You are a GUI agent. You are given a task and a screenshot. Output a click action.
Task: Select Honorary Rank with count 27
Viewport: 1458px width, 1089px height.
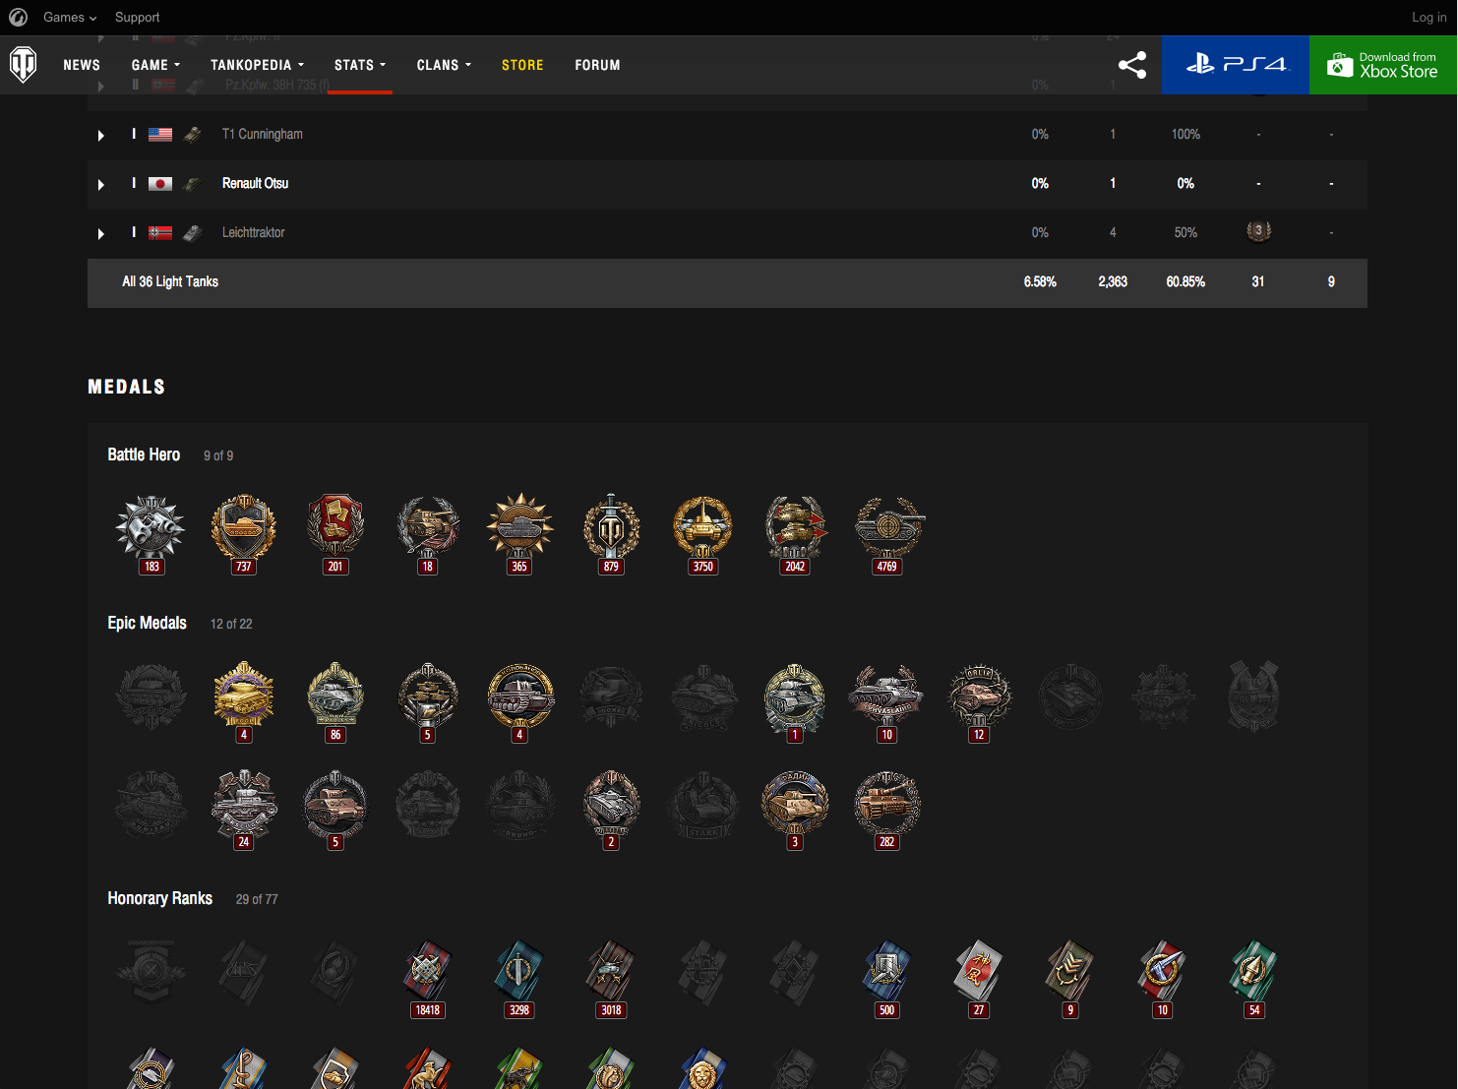point(979,979)
